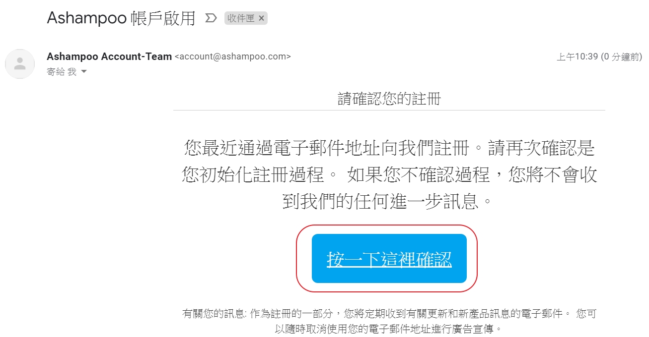Click the divider line under 請確認您的註冊
Image resolution: width=649 pixels, height=337 pixels.
tap(389, 110)
